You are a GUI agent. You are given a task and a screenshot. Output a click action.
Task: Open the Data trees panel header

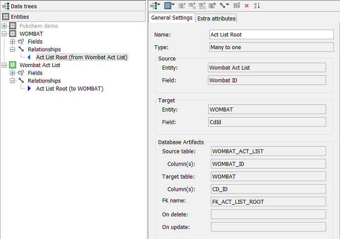coord(21,6)
